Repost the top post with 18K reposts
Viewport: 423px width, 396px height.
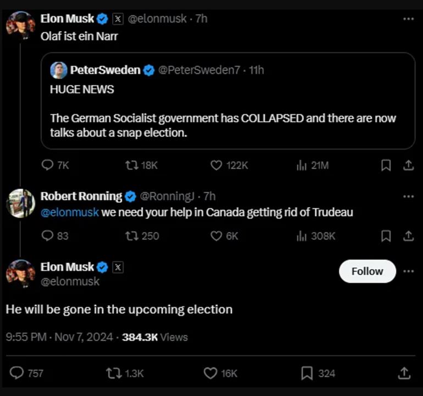(x=132, y=165)
